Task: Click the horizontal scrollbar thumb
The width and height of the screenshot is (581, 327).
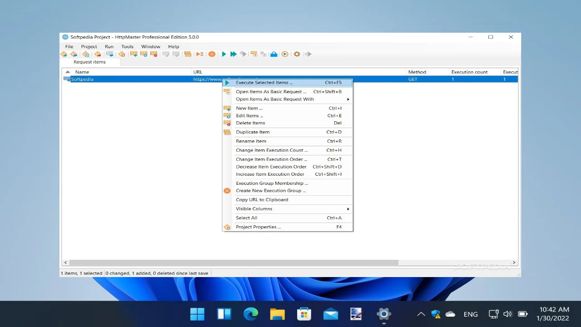Action: pyautogui.click(x=234, y=263)
